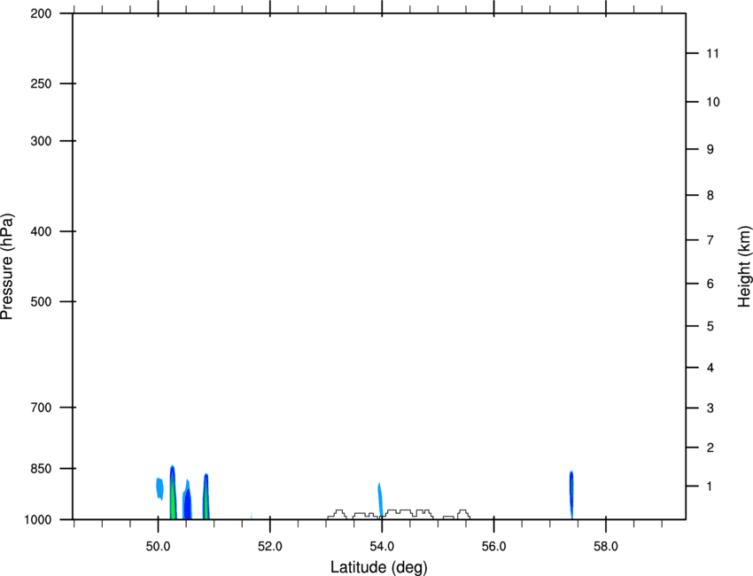Click the 58.0 latitude tick label
The width and height of the screenshot is (753, 576).
tap(606, 547)
